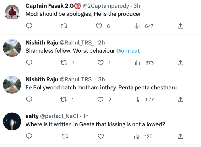
Task: Open the @omraut mention link
Action: [x=128, y=51]
